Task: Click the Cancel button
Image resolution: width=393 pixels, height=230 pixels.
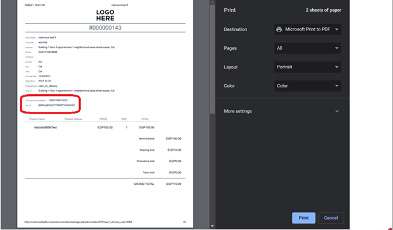Action: (331, 218)
